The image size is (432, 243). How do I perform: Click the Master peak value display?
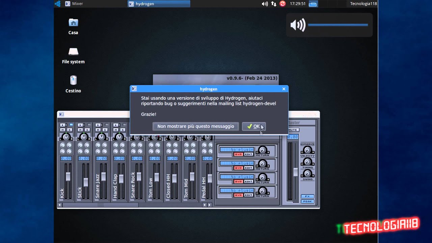pos(293,137)
